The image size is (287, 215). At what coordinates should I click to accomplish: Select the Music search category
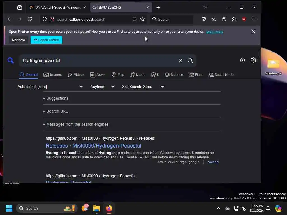[x=138, y=74]
